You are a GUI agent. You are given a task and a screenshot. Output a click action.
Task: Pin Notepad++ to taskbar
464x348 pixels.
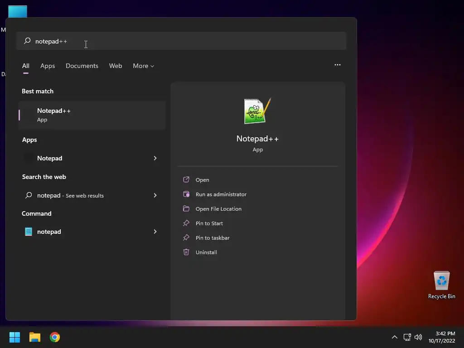(x=213, y=238)
